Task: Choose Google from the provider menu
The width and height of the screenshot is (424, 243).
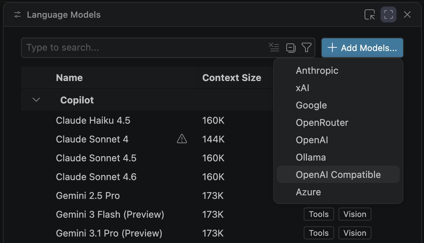Action: (x=338, y=105)
